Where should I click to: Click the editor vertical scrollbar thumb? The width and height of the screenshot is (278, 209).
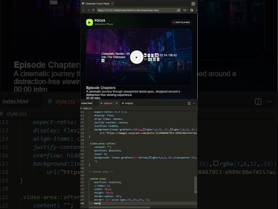pos(195,184)
